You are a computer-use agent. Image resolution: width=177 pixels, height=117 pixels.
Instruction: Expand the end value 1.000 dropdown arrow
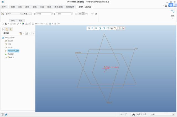[72, 14]
